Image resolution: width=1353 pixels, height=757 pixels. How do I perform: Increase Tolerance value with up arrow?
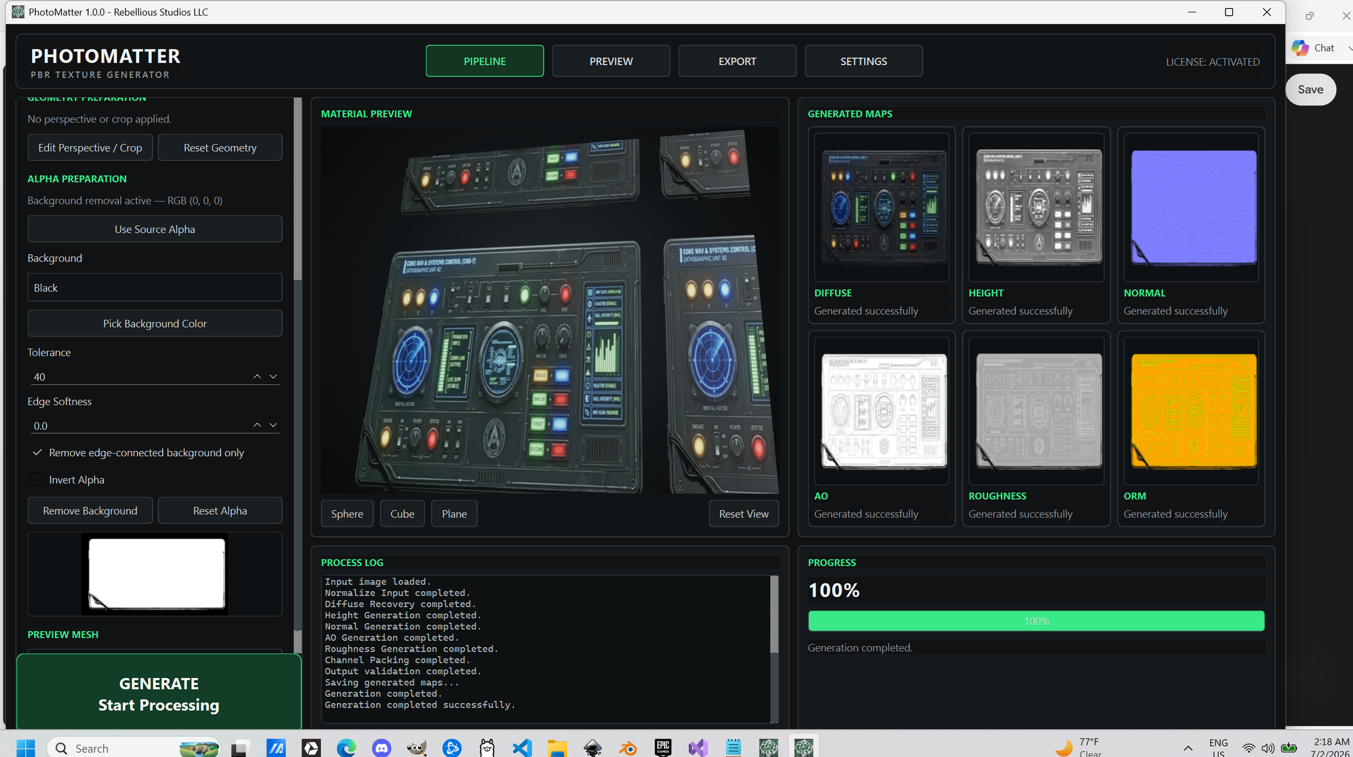click(257, 376)
